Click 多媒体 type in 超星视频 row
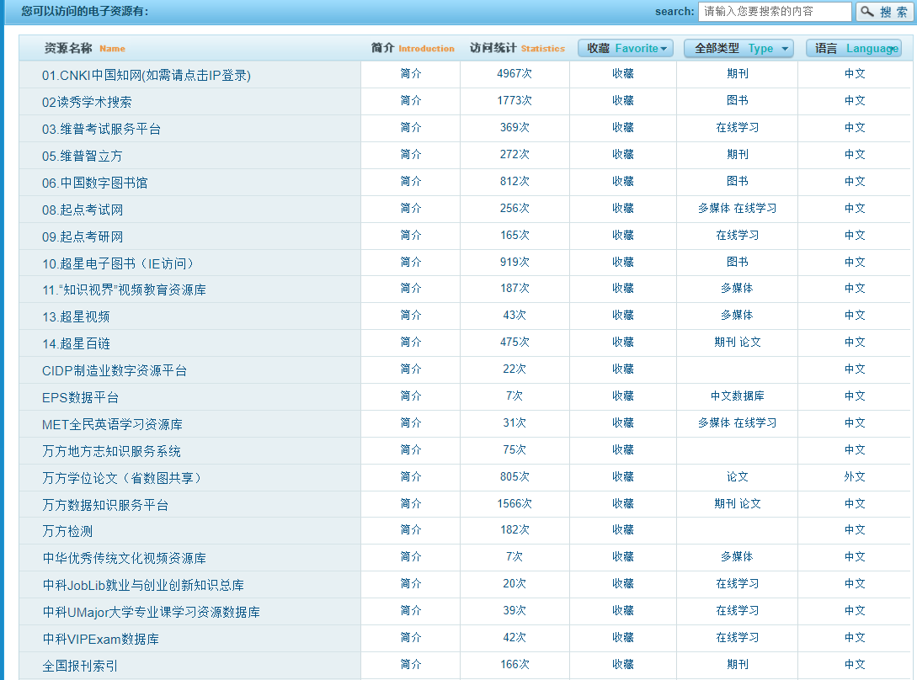Image resolution: width=917 pixels, height=680 pixels. (x=737, y=315)
